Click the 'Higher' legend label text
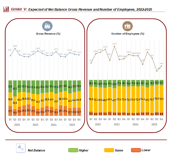 (84, 150)
